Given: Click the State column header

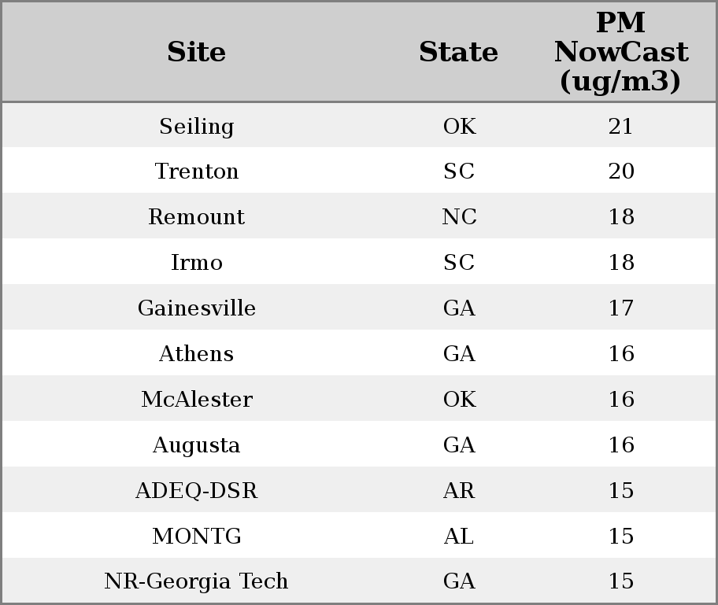Looking at the screenshot, I should 459,52.
